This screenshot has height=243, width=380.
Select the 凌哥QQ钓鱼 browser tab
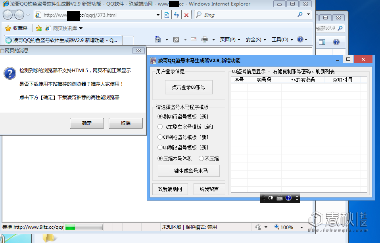click(x=63, y=40)
